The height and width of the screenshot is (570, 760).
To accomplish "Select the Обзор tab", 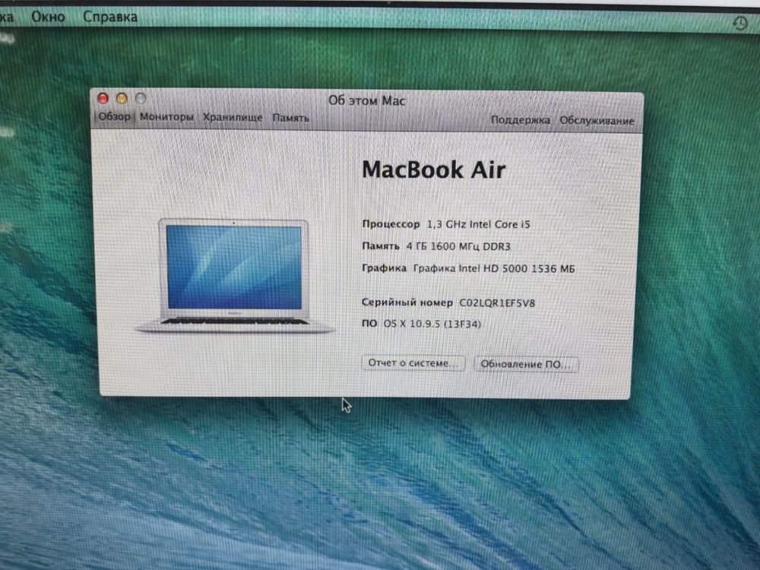I will click(115, 116).
